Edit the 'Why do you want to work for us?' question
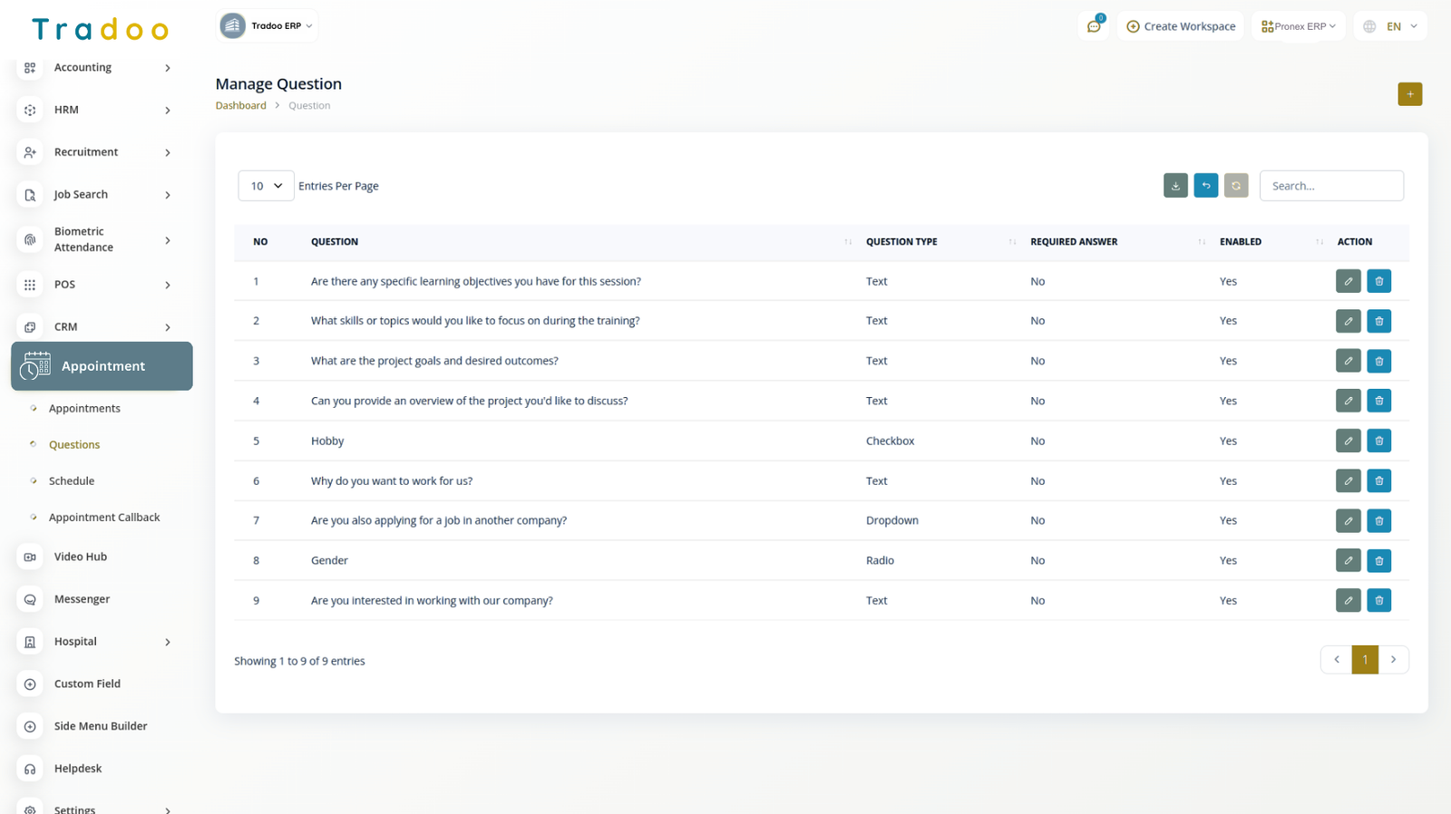 pos(1348,481)
